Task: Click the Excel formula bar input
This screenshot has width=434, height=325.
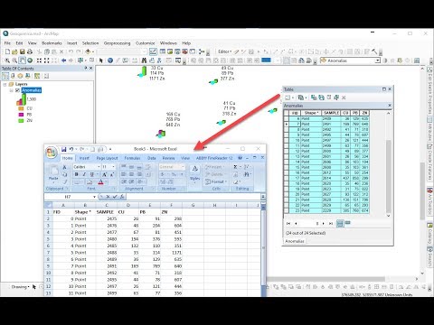Action: tap(193, 197)
